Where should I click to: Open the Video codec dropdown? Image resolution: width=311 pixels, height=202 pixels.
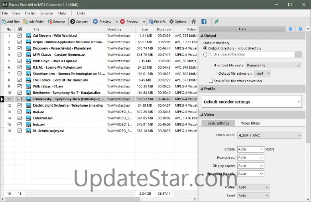270,135
